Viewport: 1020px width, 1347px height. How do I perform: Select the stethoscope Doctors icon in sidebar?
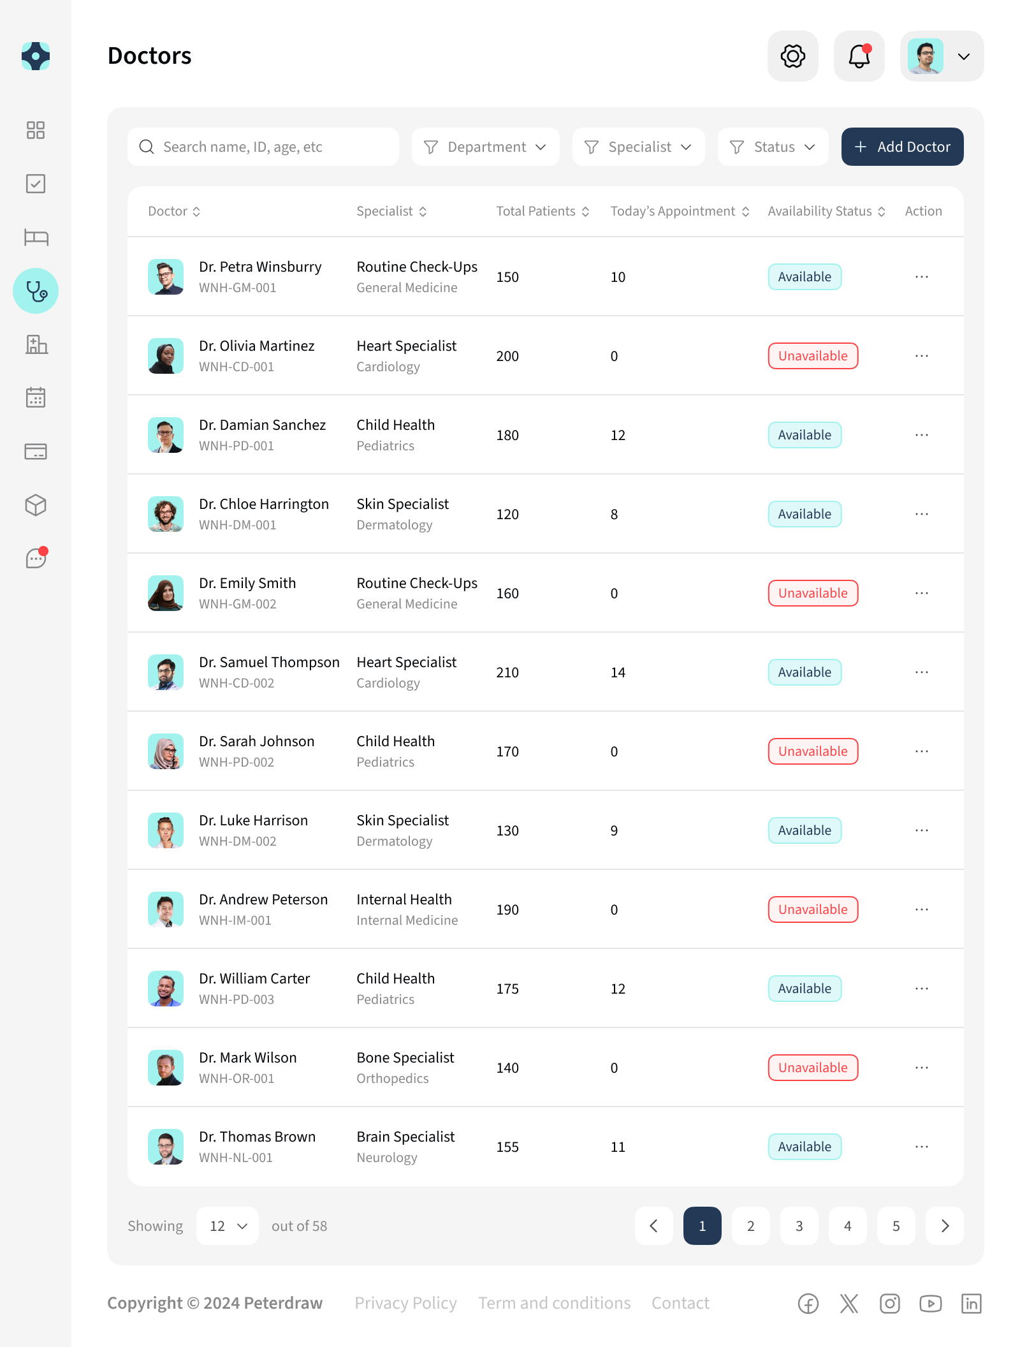[36, 291]
